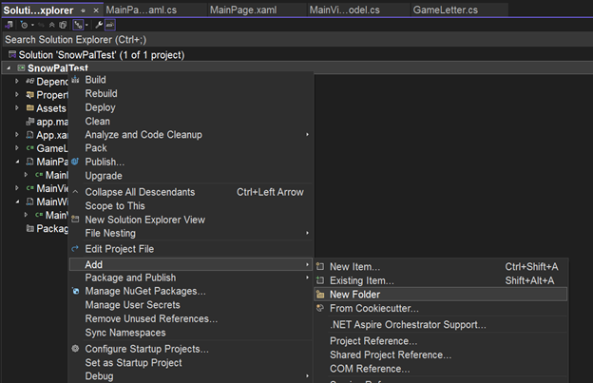The height and width of the screenshot is (383, 593).
Task: Click the SnowPalTest project node icon
Action: 21,68
